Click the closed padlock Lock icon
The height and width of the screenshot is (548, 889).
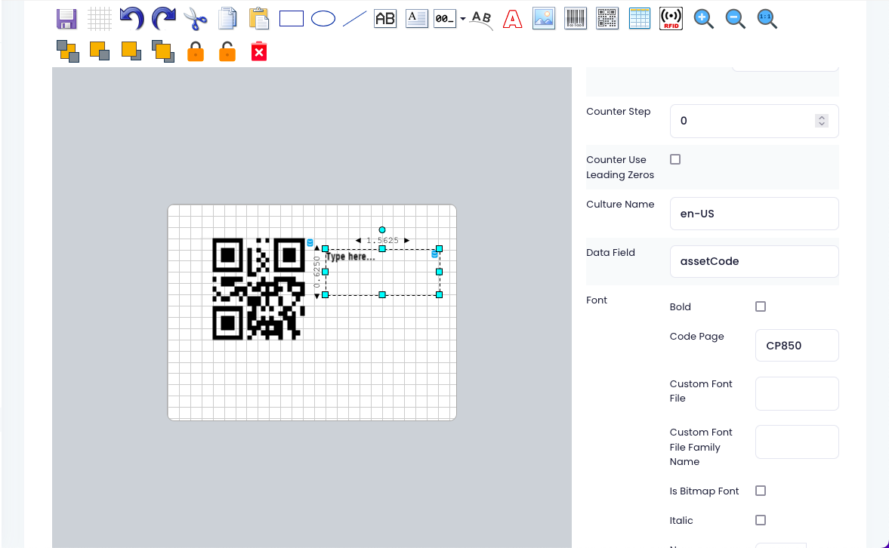196,51
